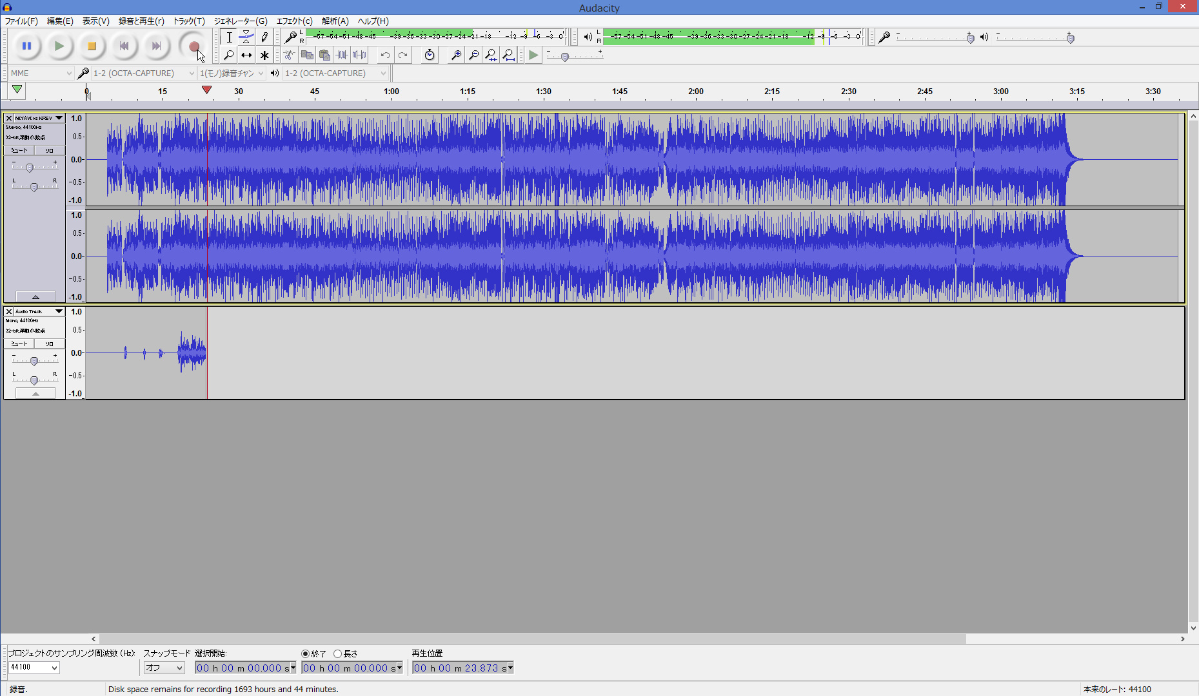Screen dimensions: 1199x696
Task: Click the horizontal scrollbar at the bottom
Action: 532,639
